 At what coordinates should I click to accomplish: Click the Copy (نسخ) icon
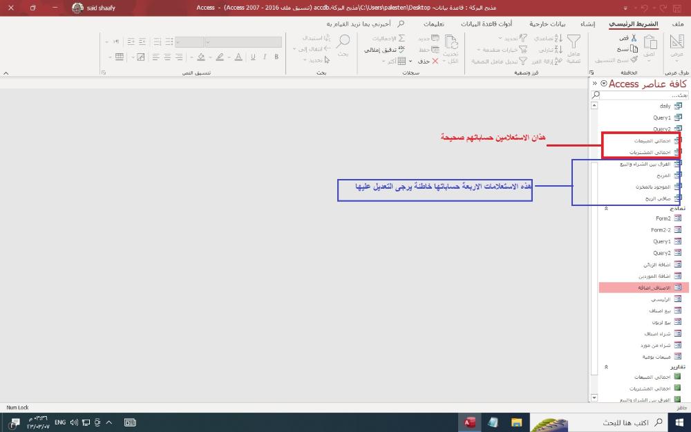634,48
